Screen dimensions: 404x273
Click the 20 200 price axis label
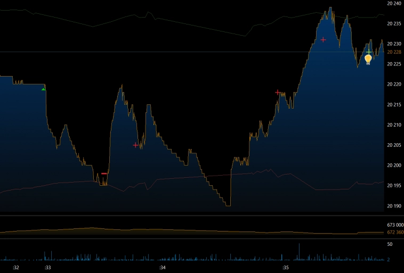coord(394,166)
